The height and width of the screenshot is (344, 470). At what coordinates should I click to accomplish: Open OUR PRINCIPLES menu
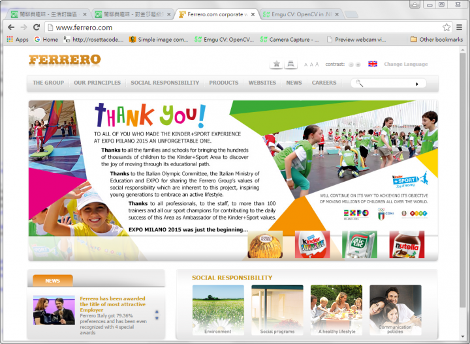97,83
